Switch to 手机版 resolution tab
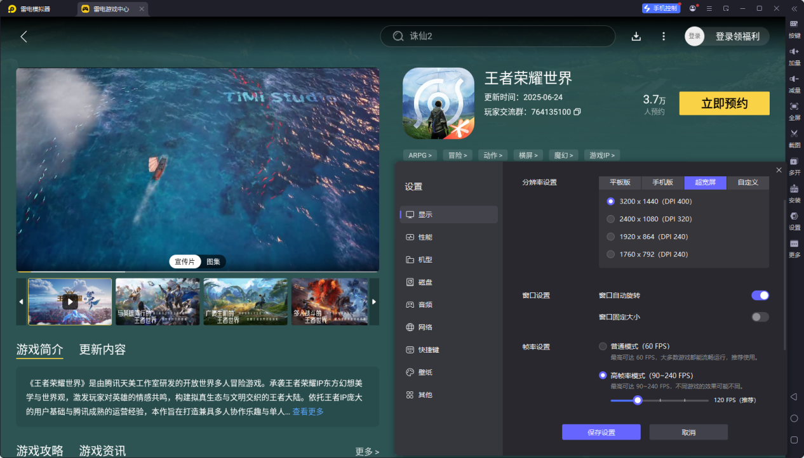 [x=662, y=183]
